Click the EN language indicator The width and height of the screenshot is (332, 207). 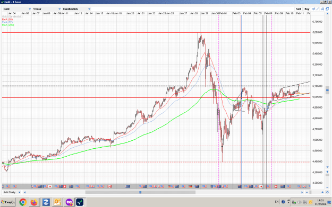277,202
